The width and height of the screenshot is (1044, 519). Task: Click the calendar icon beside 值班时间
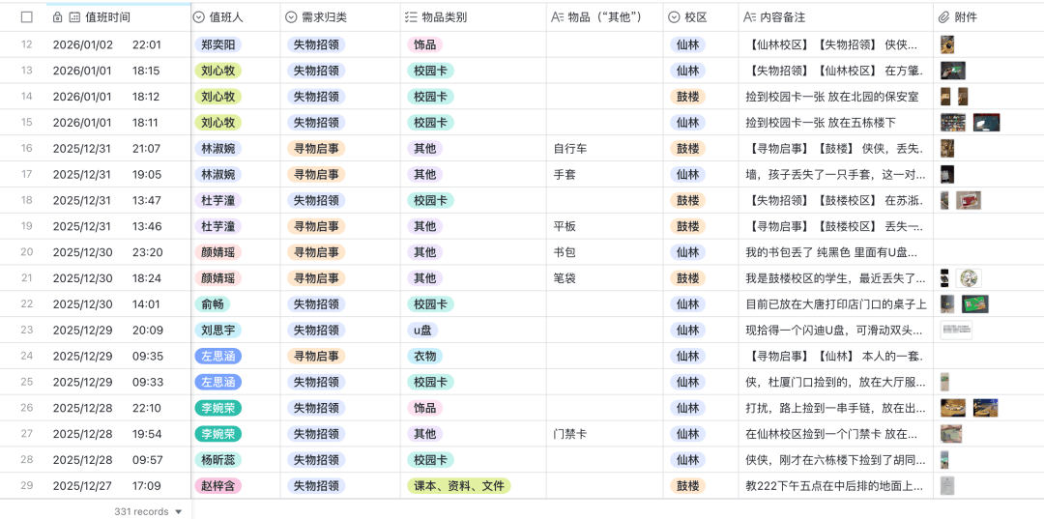click(x=74, y=17)
